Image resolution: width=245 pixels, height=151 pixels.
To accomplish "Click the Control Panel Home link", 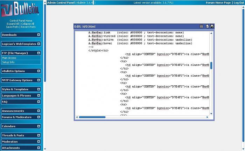I will click(21, 21).
